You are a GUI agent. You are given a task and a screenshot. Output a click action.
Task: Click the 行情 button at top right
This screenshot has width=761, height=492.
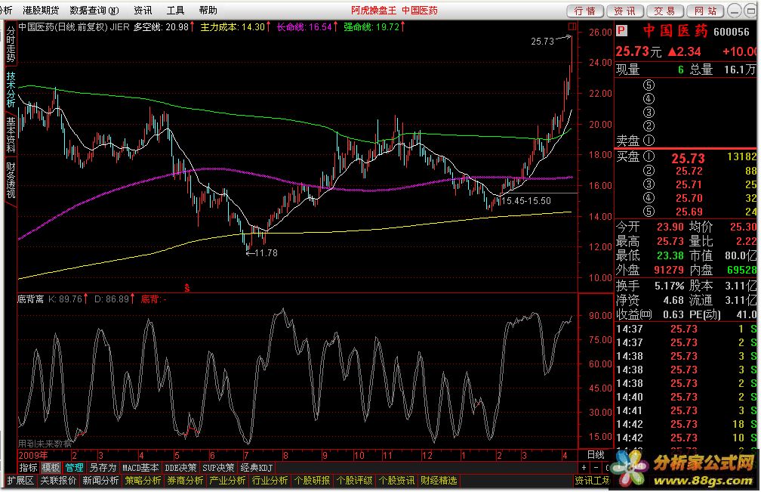pyautogui.click(x=585, y=11)
